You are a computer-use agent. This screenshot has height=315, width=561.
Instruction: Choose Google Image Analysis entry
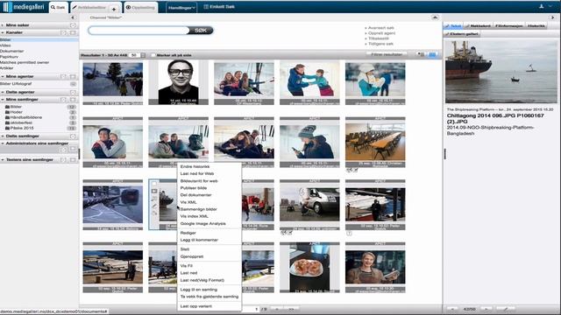point(202,224)
